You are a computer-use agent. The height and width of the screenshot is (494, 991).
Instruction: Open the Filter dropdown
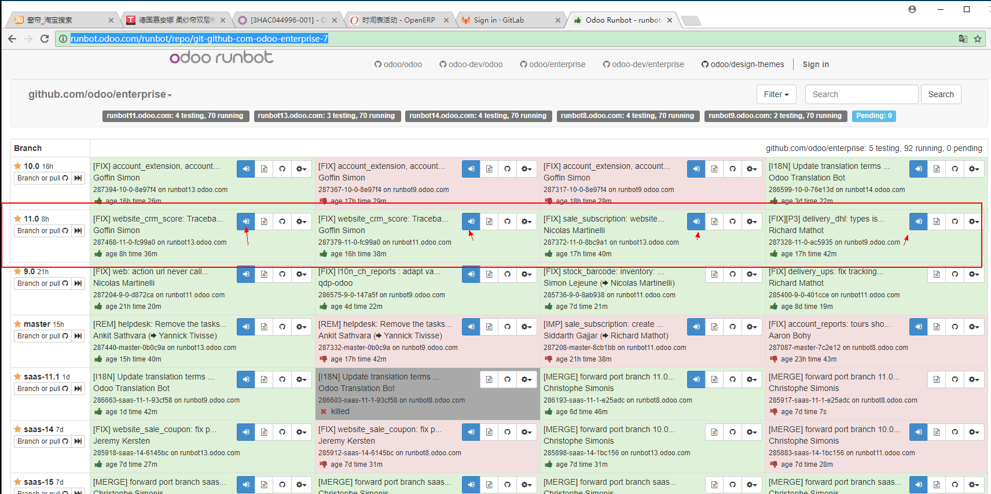(x=776, y=94)
